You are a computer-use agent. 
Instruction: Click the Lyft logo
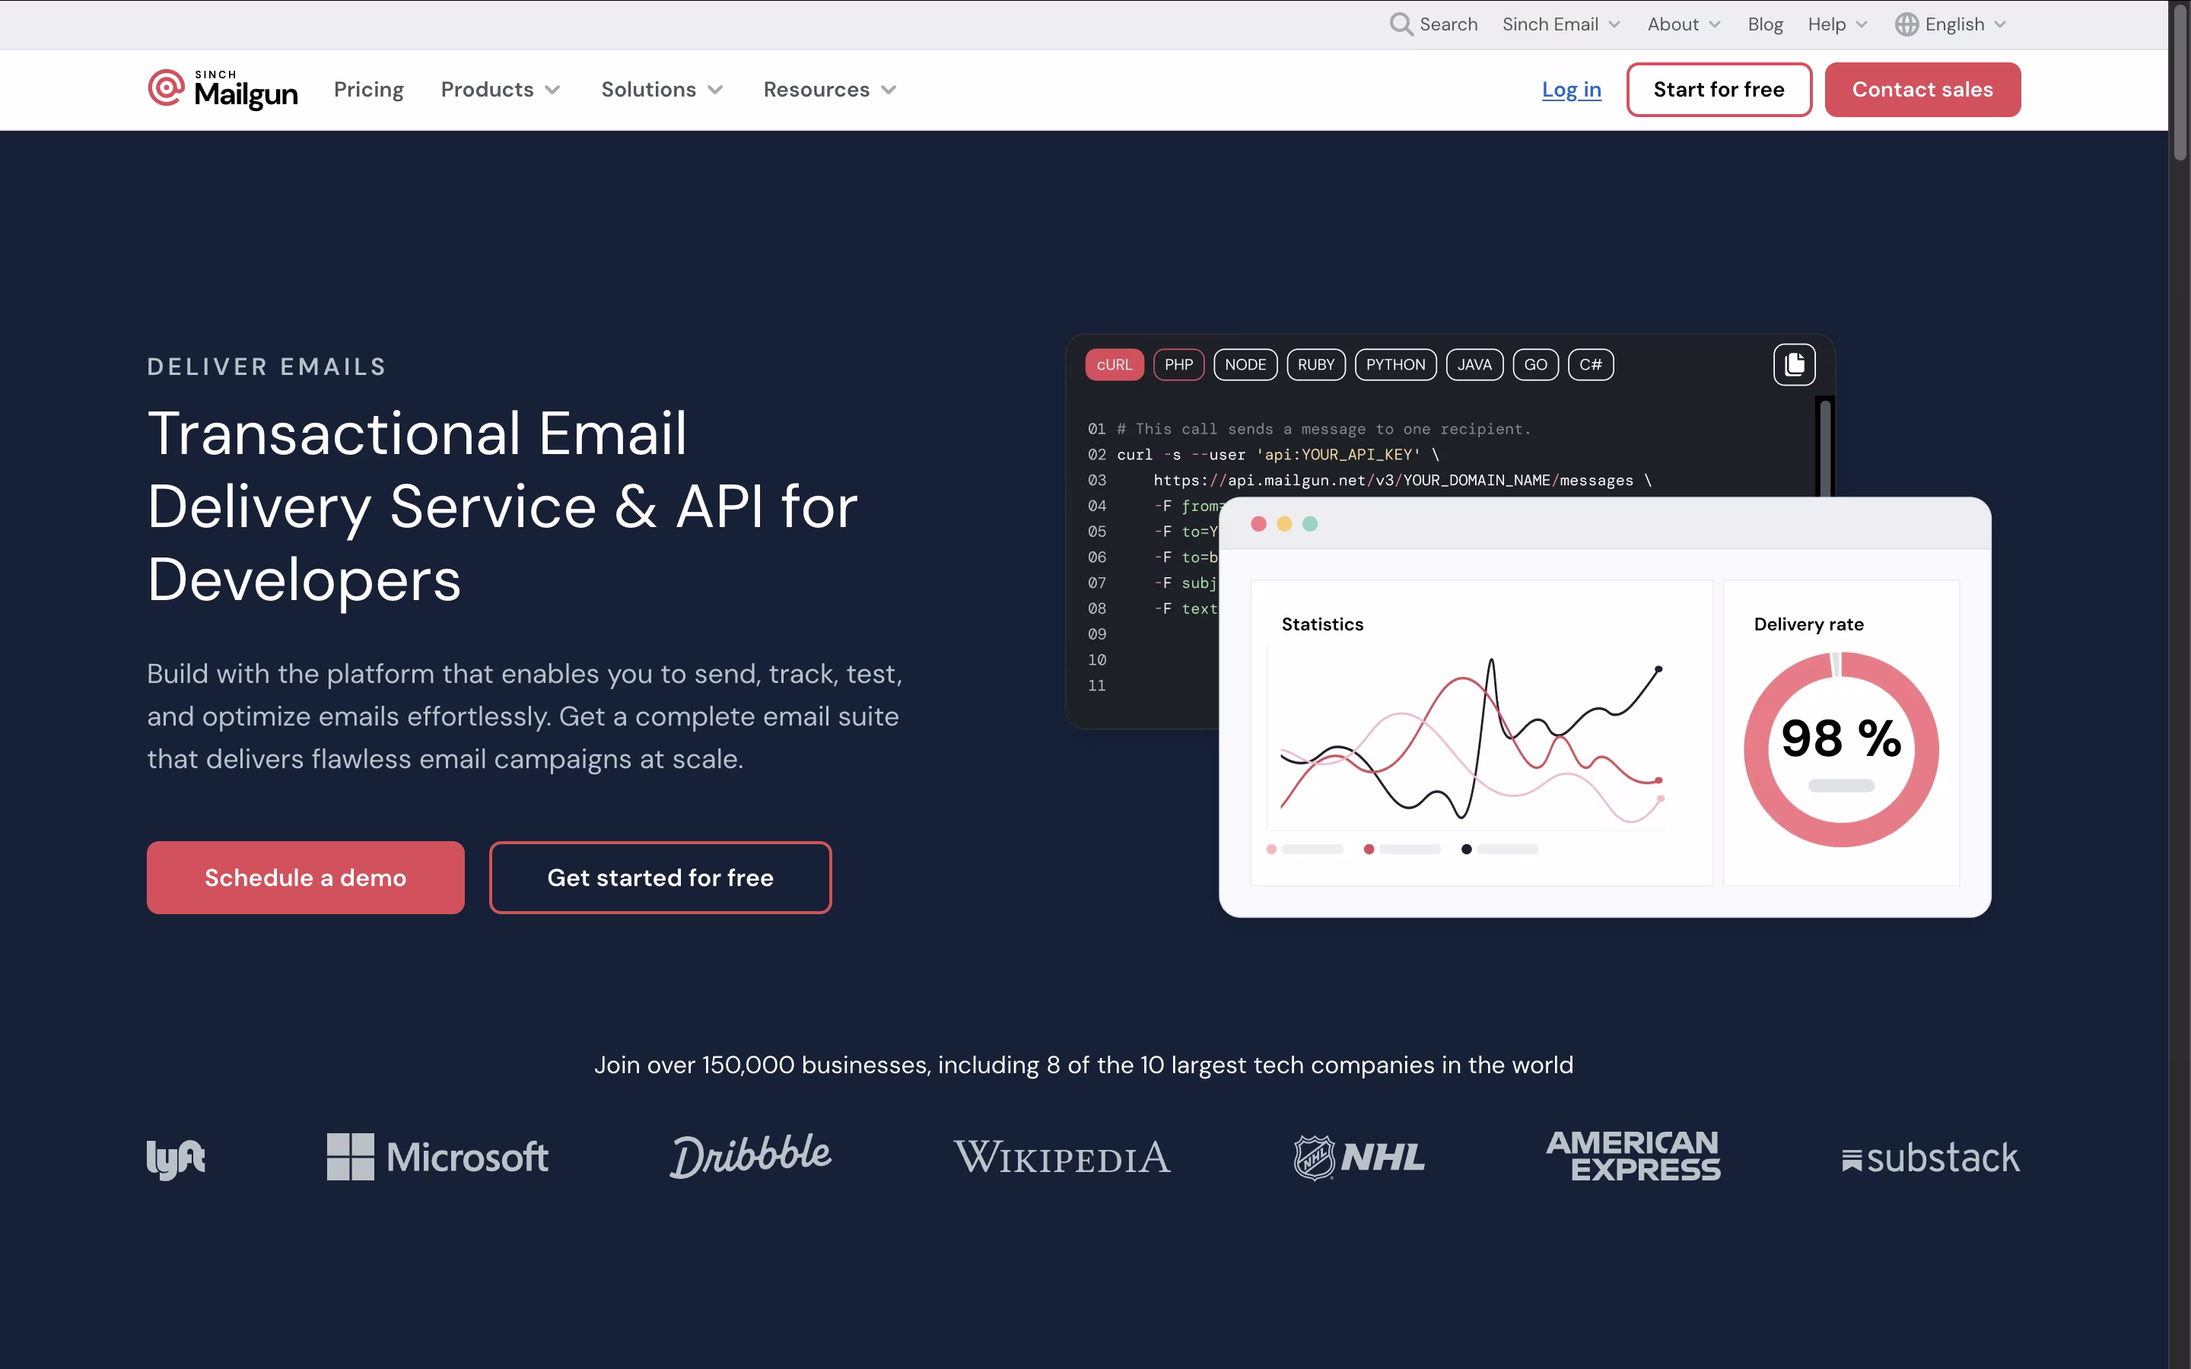176,1158
